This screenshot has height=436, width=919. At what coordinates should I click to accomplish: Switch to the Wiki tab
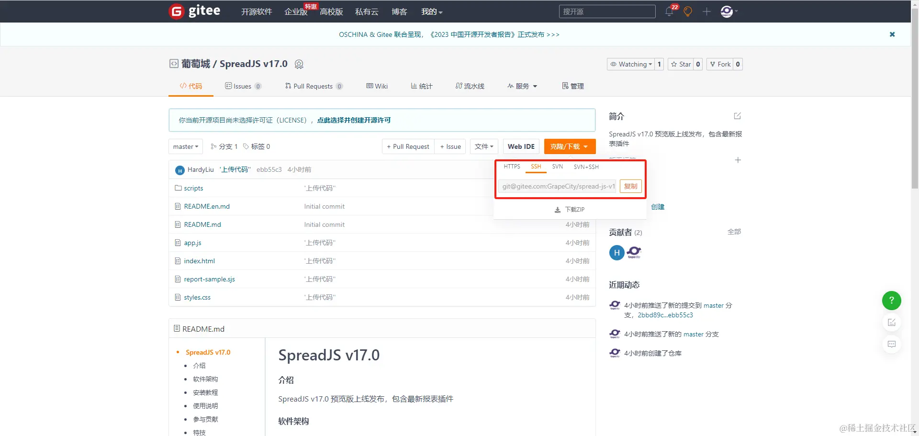click(x=377, y=86)
